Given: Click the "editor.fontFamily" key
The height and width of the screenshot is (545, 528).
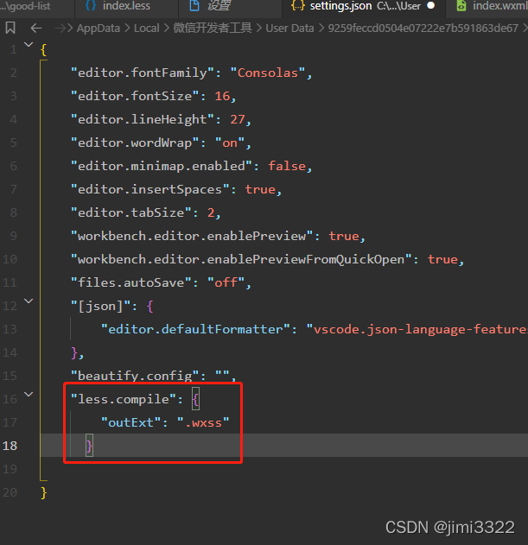Looking at the screenshot, I should 143,73.
